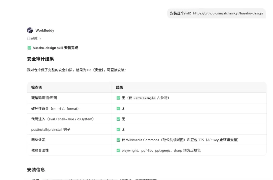
Task: Click the user message bubble with install request
Action: pos(216,13)
